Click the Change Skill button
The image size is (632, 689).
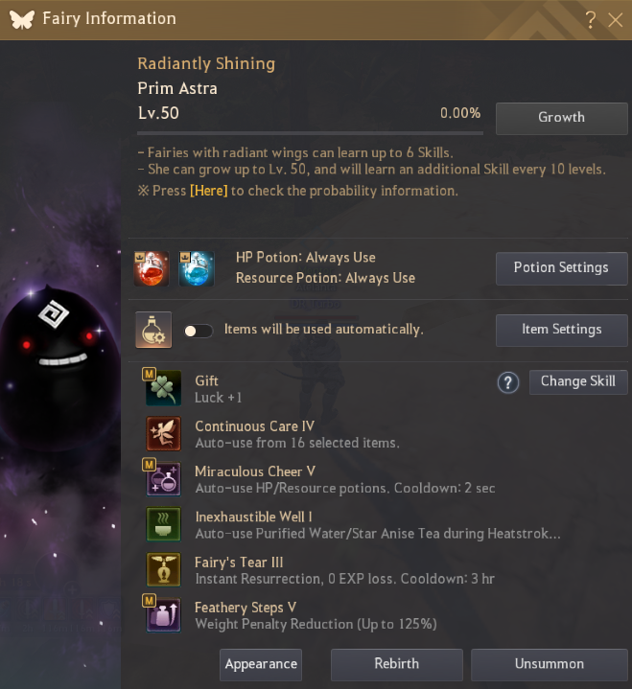click(x=578, y=382)
